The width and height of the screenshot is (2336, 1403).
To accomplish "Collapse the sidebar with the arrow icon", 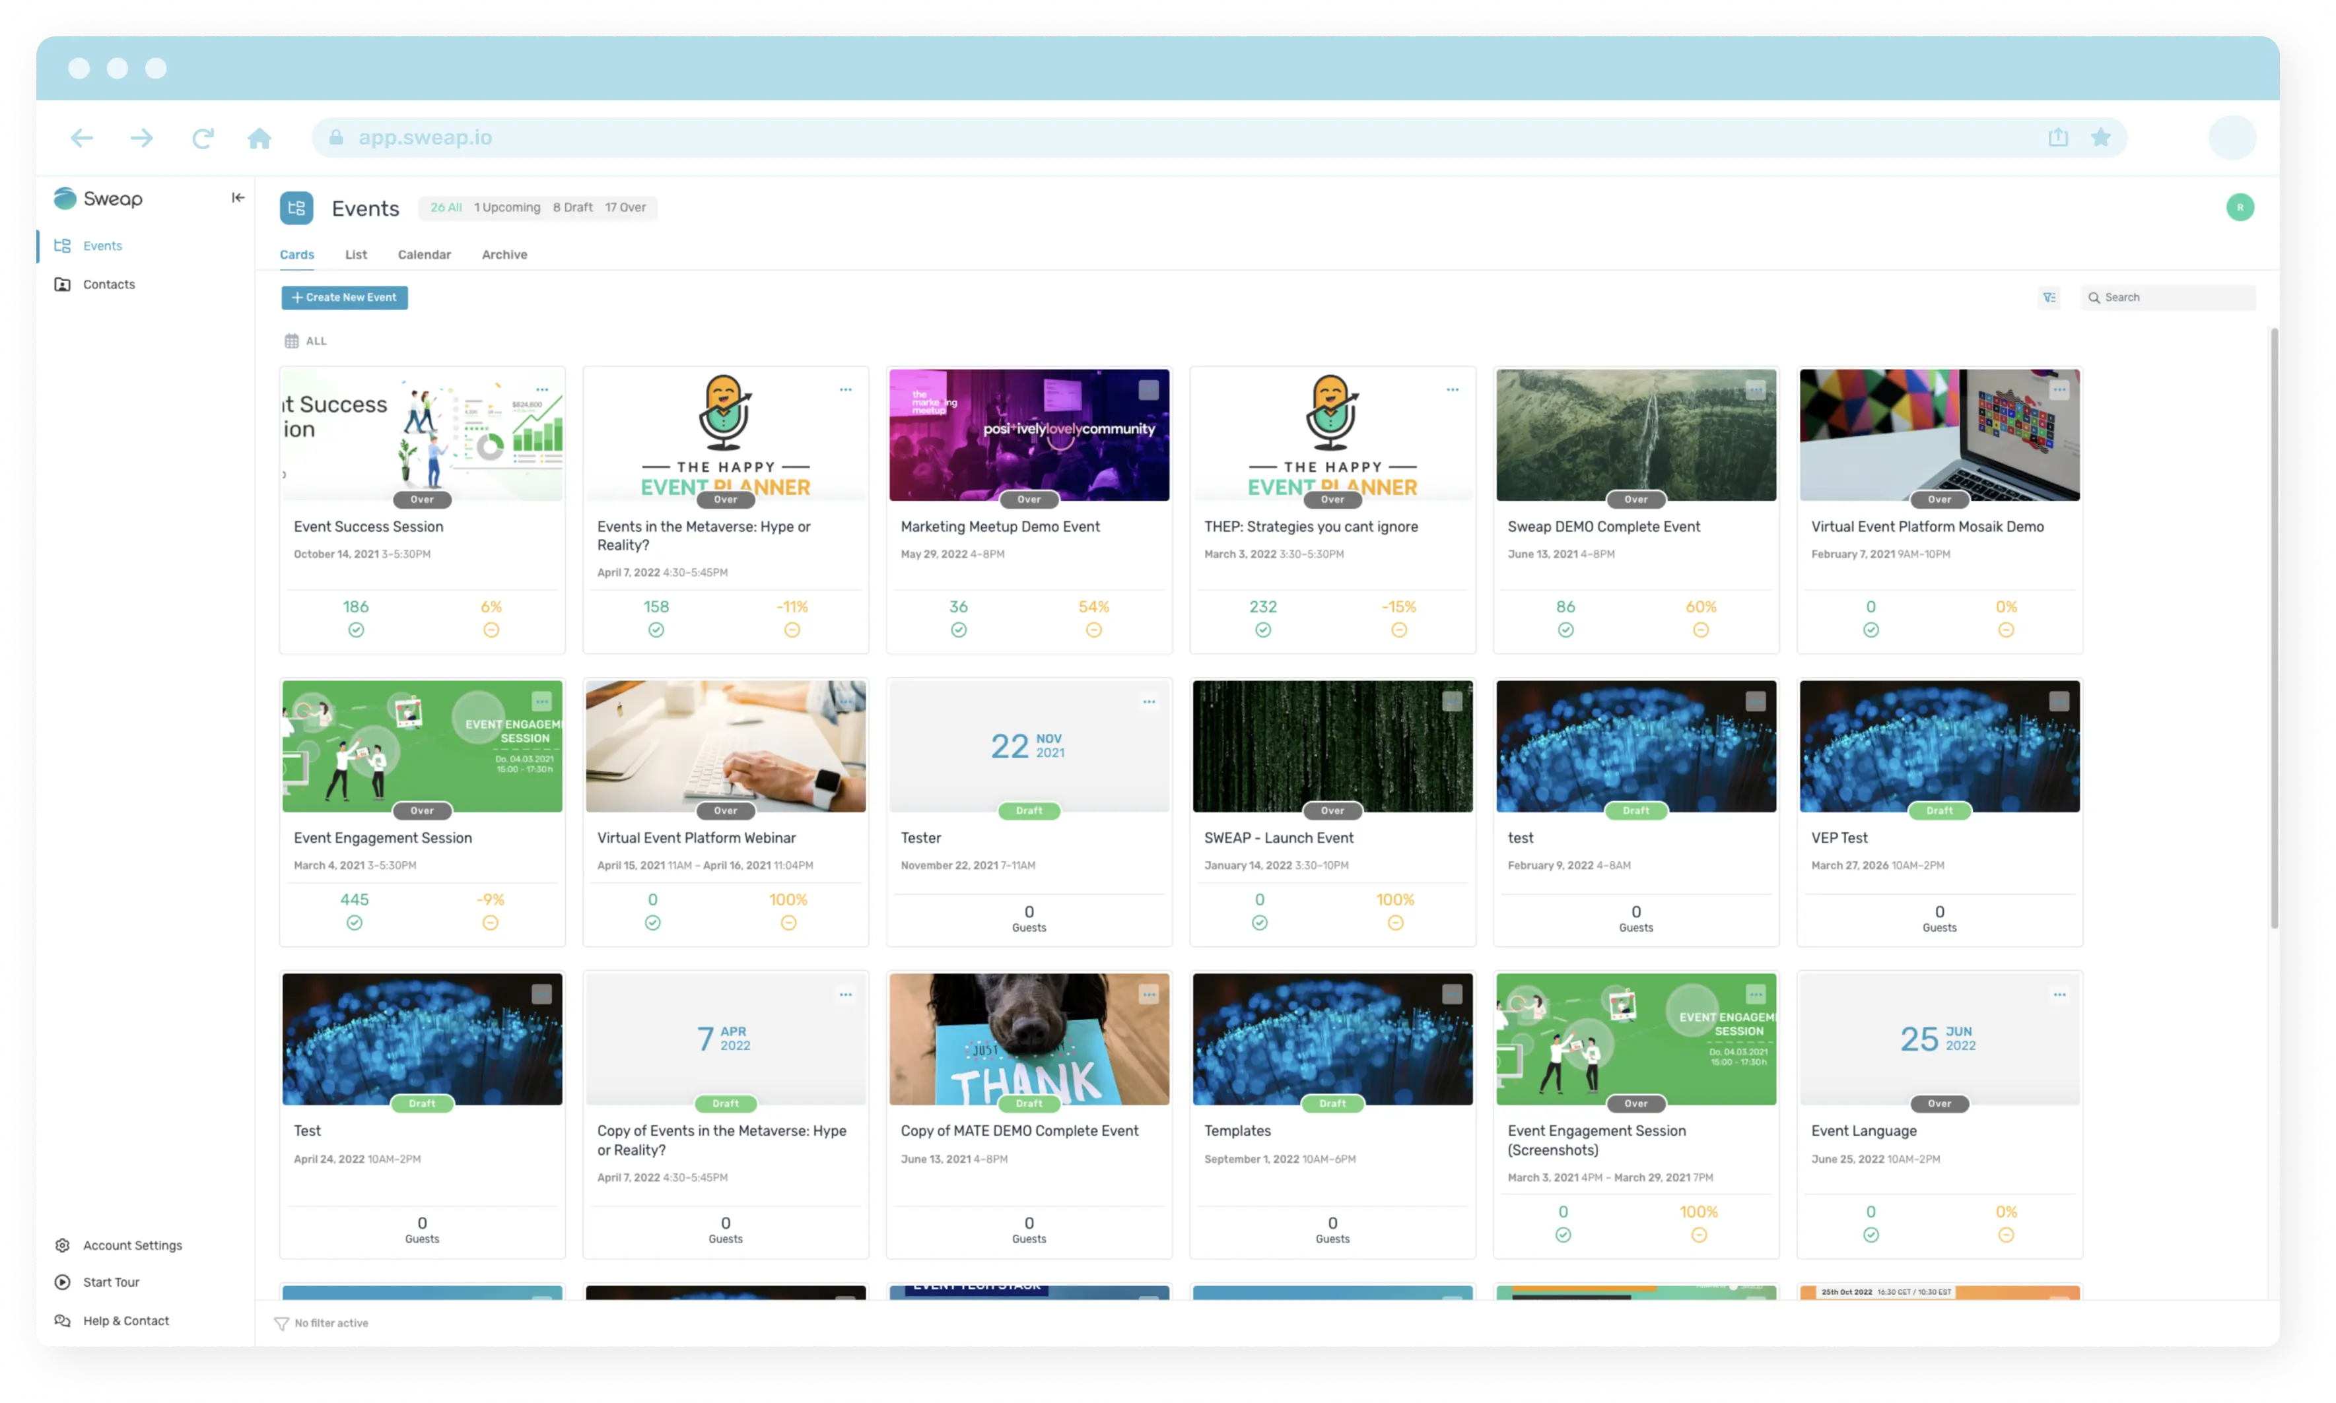I will [x=238, y=197].
